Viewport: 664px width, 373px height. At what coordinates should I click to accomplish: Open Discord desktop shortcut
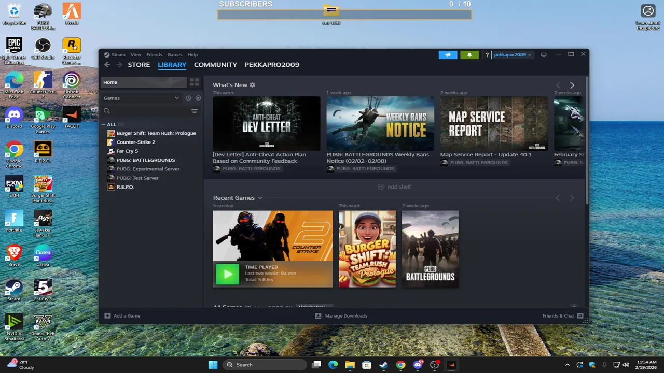(x=14, y=118)
